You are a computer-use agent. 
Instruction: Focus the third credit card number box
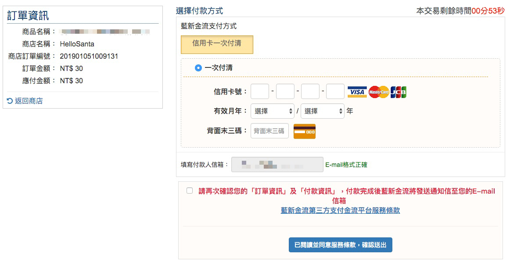310,92
